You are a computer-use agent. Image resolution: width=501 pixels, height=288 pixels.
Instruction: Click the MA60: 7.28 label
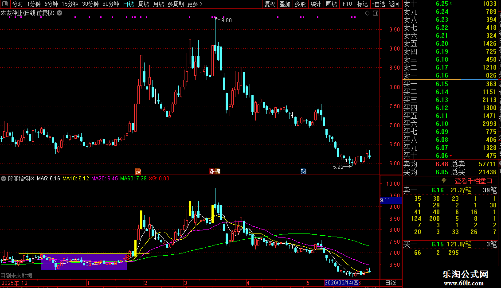point(133,179)
